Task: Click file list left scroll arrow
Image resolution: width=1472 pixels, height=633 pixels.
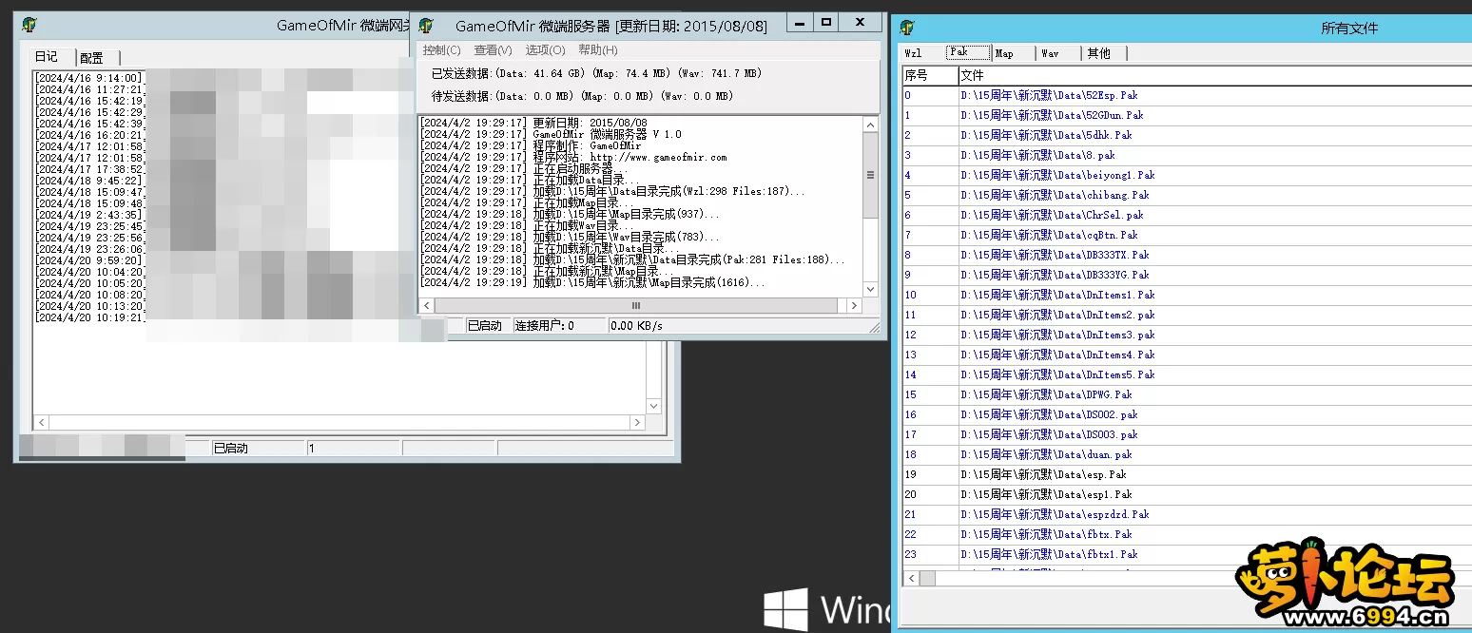Action: click(911, 578)
